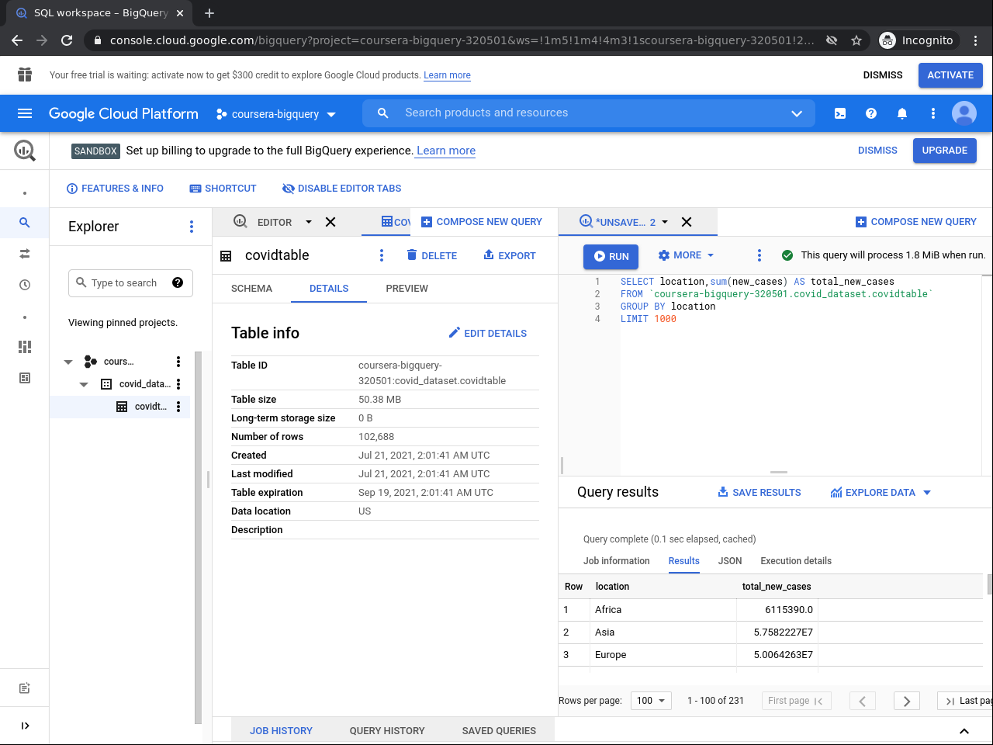Open the QUERY HISTORY tab
The width and height of the screenshot is (993, 745).
pyautogui.click(x=387, y=731)
